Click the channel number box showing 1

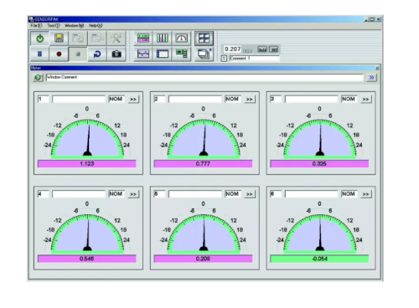point(43,99)
